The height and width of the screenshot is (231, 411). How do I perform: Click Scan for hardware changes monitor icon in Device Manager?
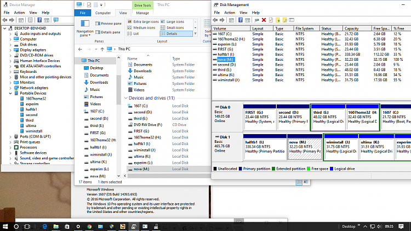click(56, 20)
